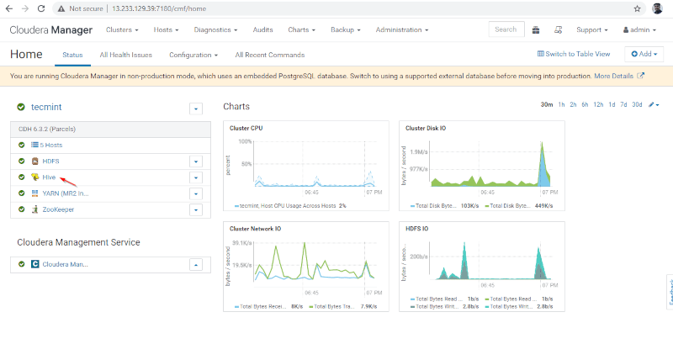This screenshot has height=344, width=673.
Task: Open the ZooKeeper service link
Action: 58,209
